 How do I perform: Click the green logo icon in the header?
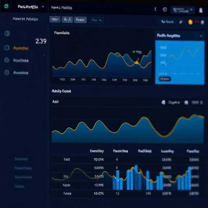[6, 6]
